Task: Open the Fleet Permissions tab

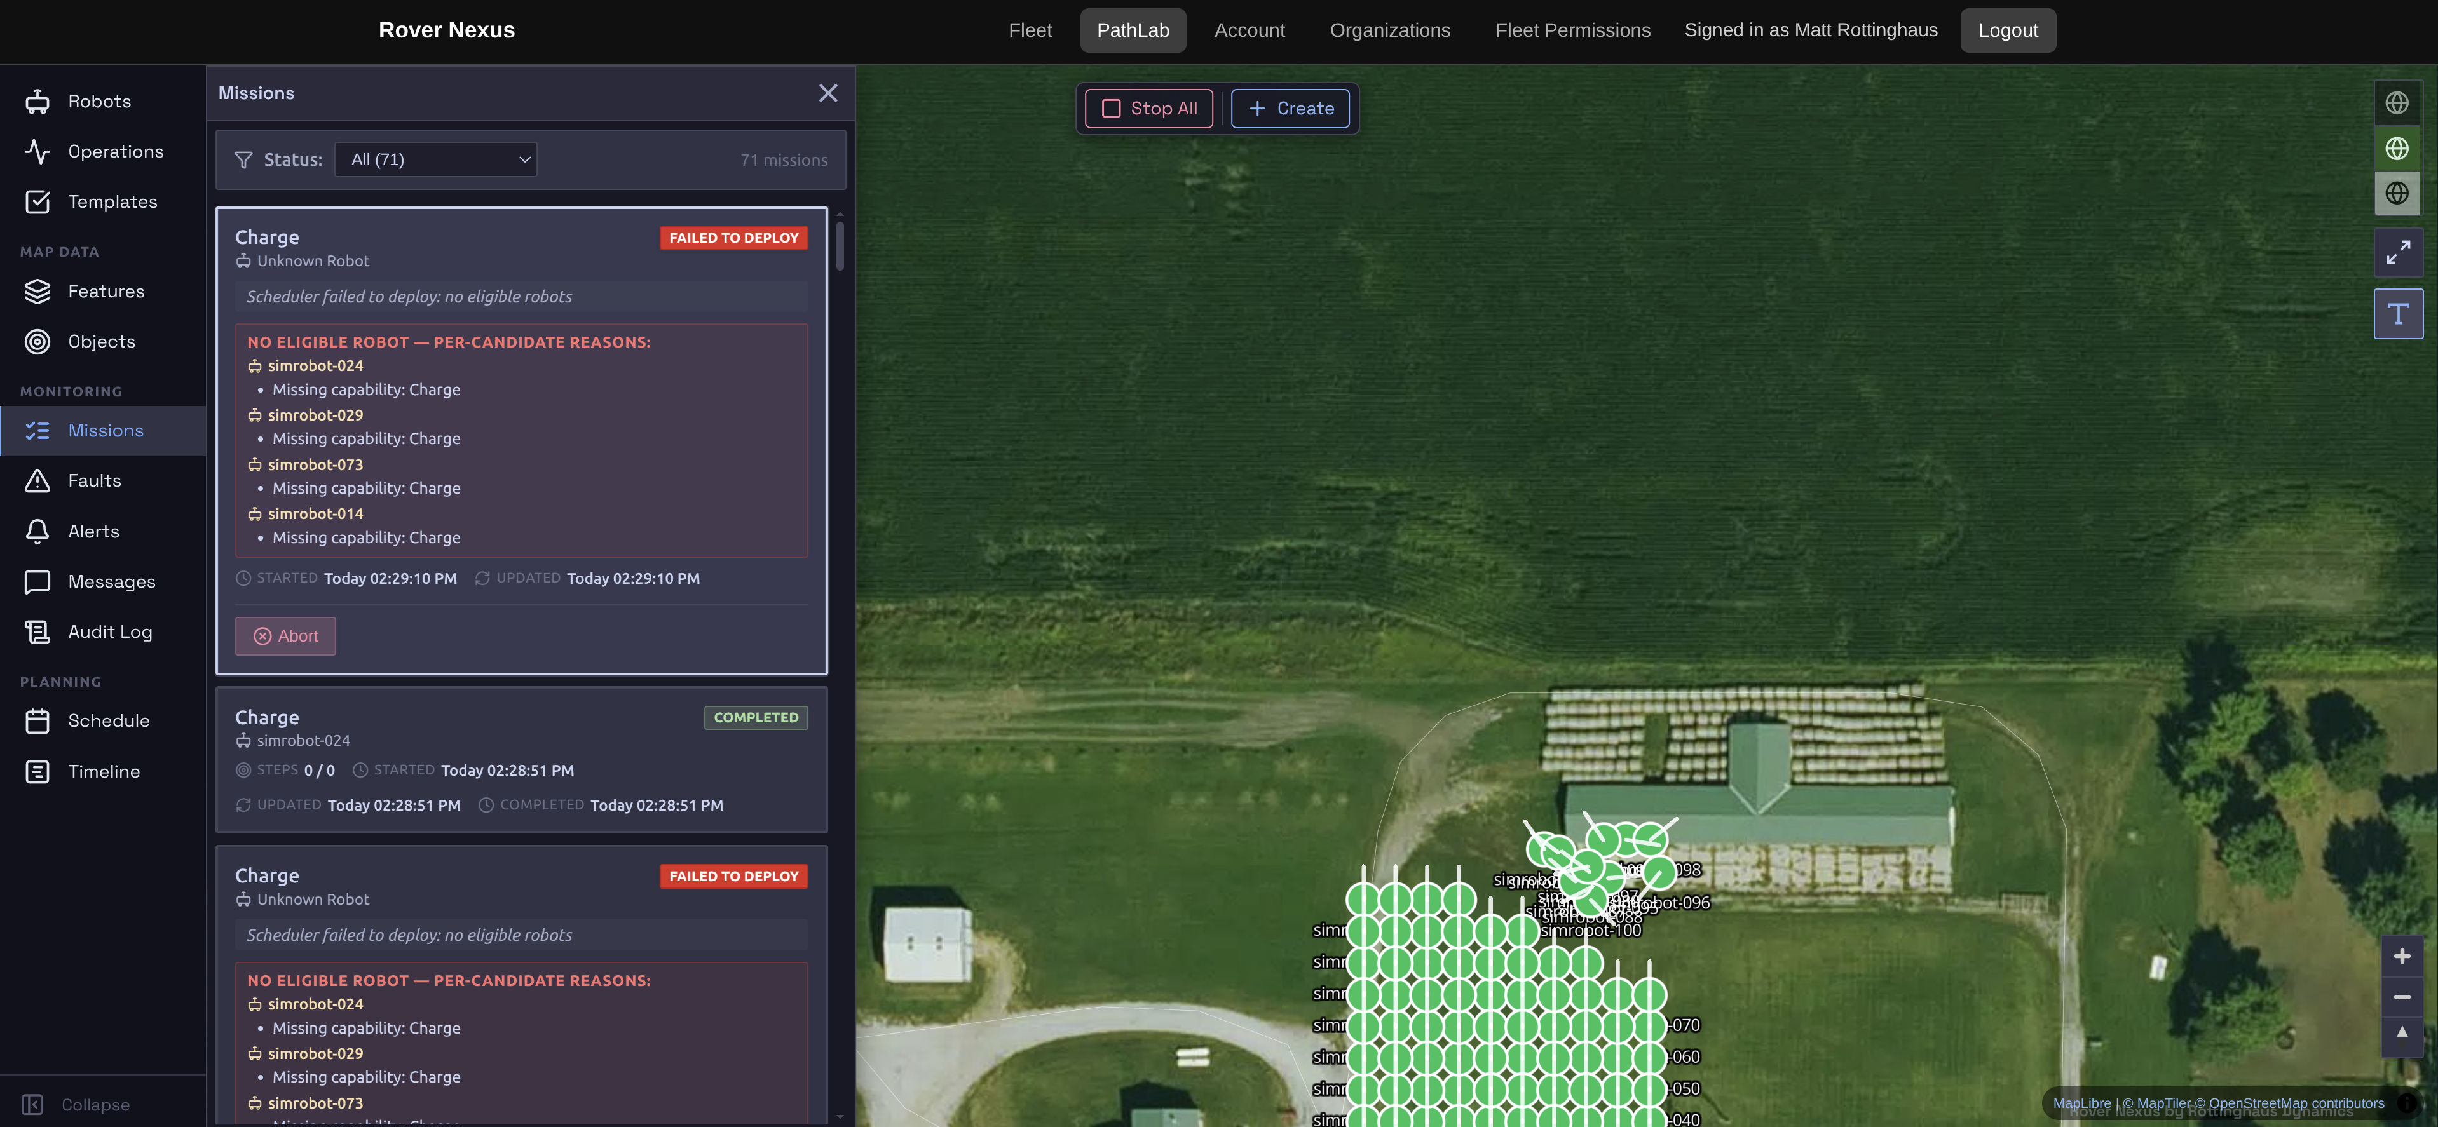Action: [x=1572, y=30]
